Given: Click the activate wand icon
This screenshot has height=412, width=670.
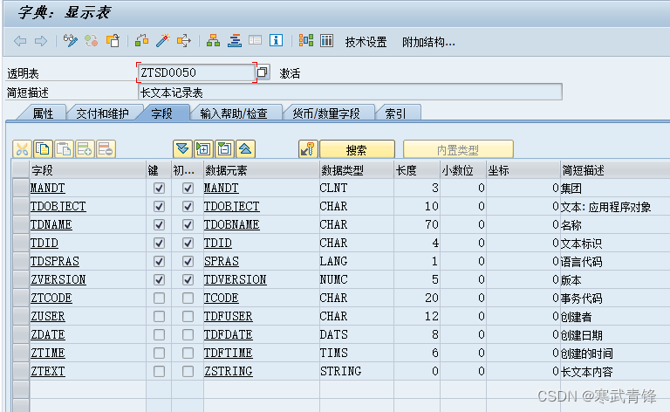Looking at the screenshot, I should (163, 41).
